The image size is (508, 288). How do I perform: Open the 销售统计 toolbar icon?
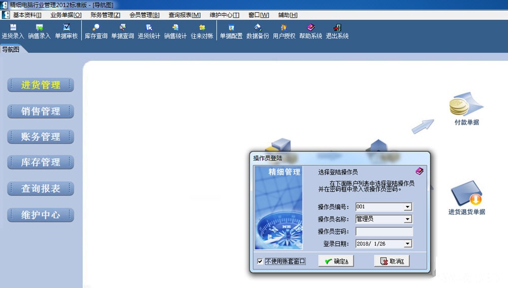click(x=175, y=31)
